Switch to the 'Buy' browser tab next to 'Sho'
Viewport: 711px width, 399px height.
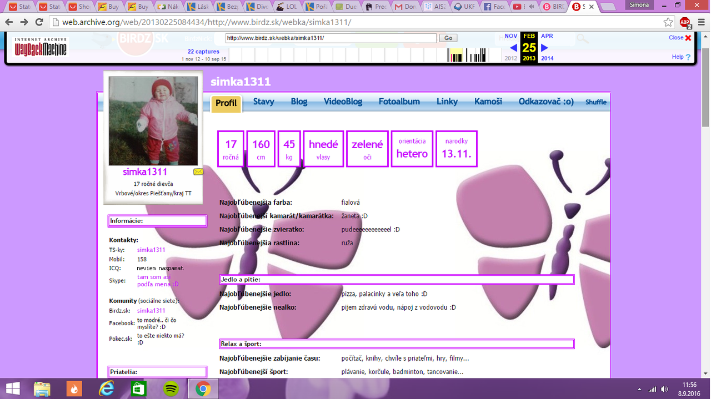click(109, 7)
